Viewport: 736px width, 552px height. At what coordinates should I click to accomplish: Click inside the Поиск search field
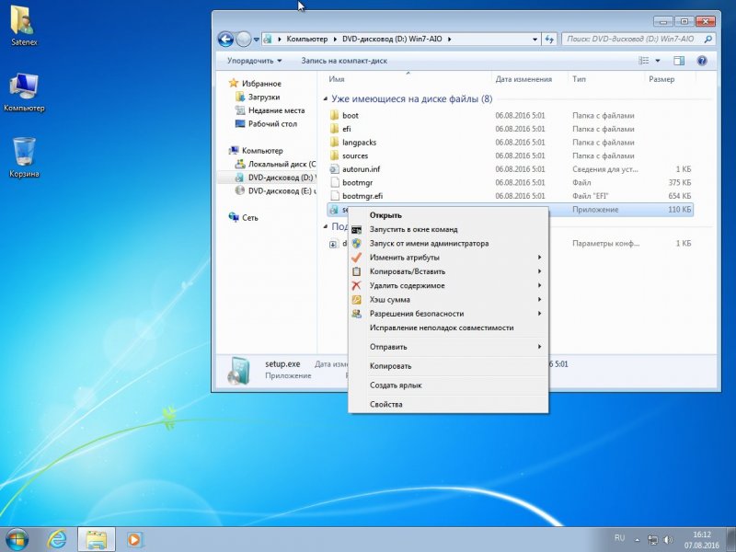[632, 39]
